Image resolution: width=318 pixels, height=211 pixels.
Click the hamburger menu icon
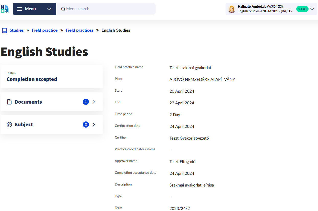point(19,9)
